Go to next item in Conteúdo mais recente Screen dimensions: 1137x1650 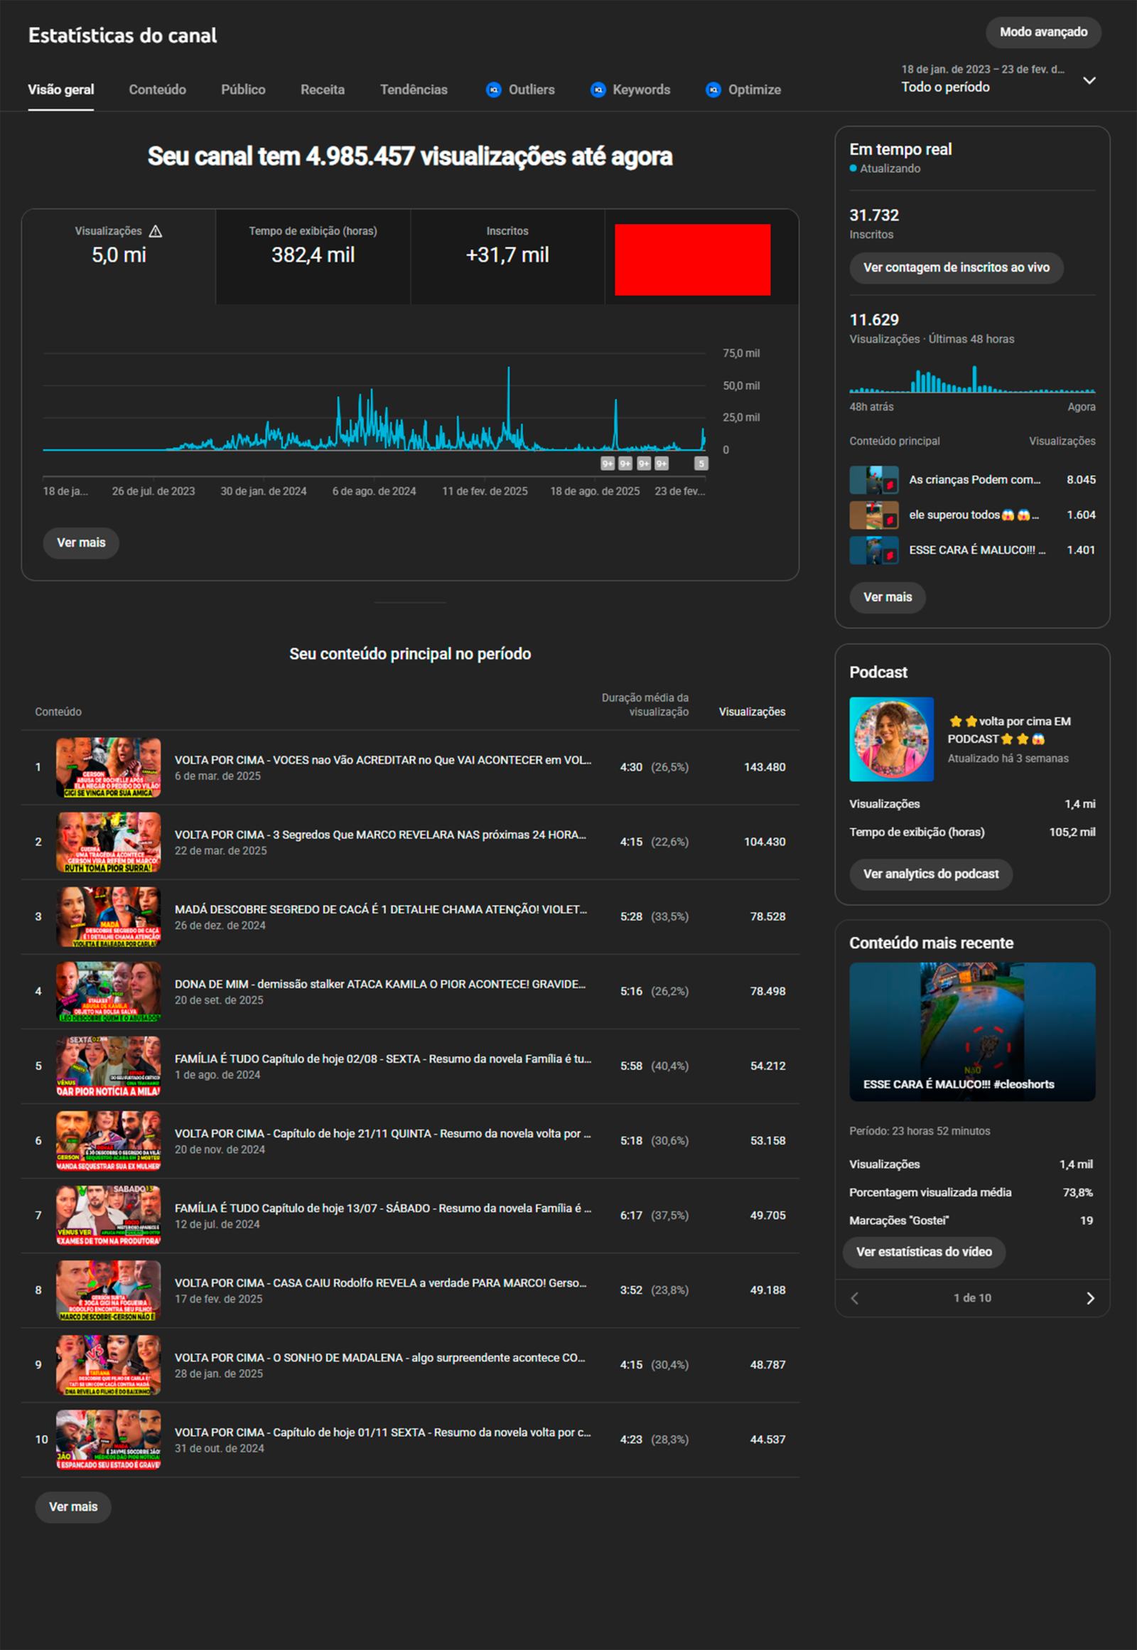[1090, 1298]
